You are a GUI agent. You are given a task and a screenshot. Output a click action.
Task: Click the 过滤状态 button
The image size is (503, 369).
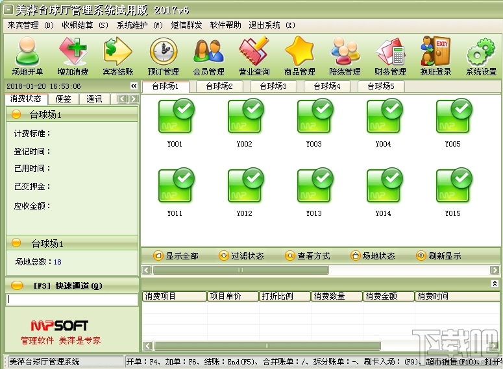click(x=241, y=256)
